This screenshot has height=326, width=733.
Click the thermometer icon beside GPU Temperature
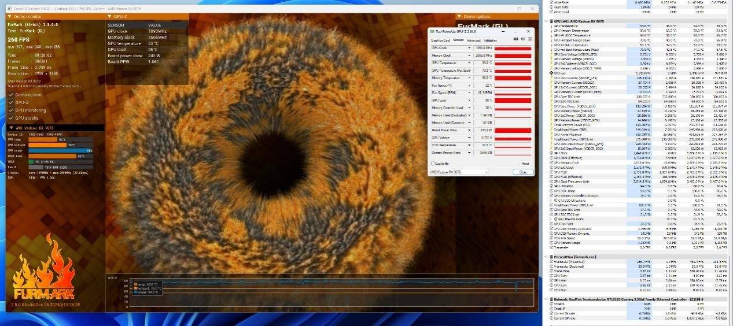click(x=552, y=26)
